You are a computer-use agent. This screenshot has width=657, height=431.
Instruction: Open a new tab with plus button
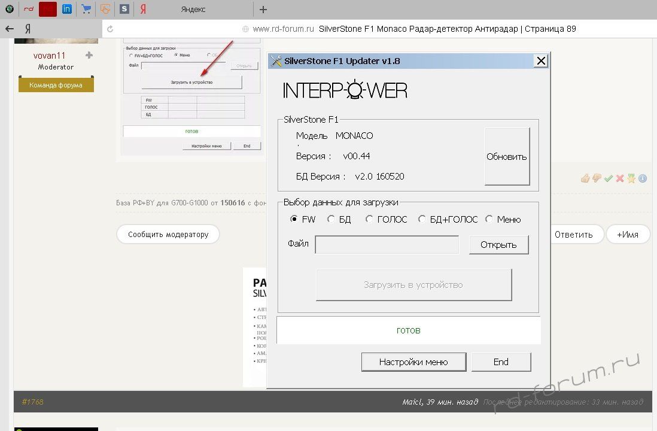point(263,9)
